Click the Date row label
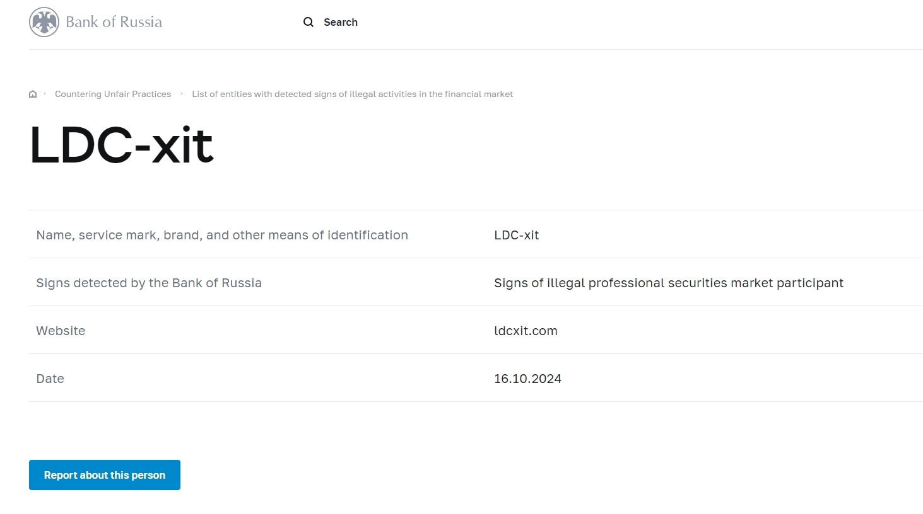 50,379
